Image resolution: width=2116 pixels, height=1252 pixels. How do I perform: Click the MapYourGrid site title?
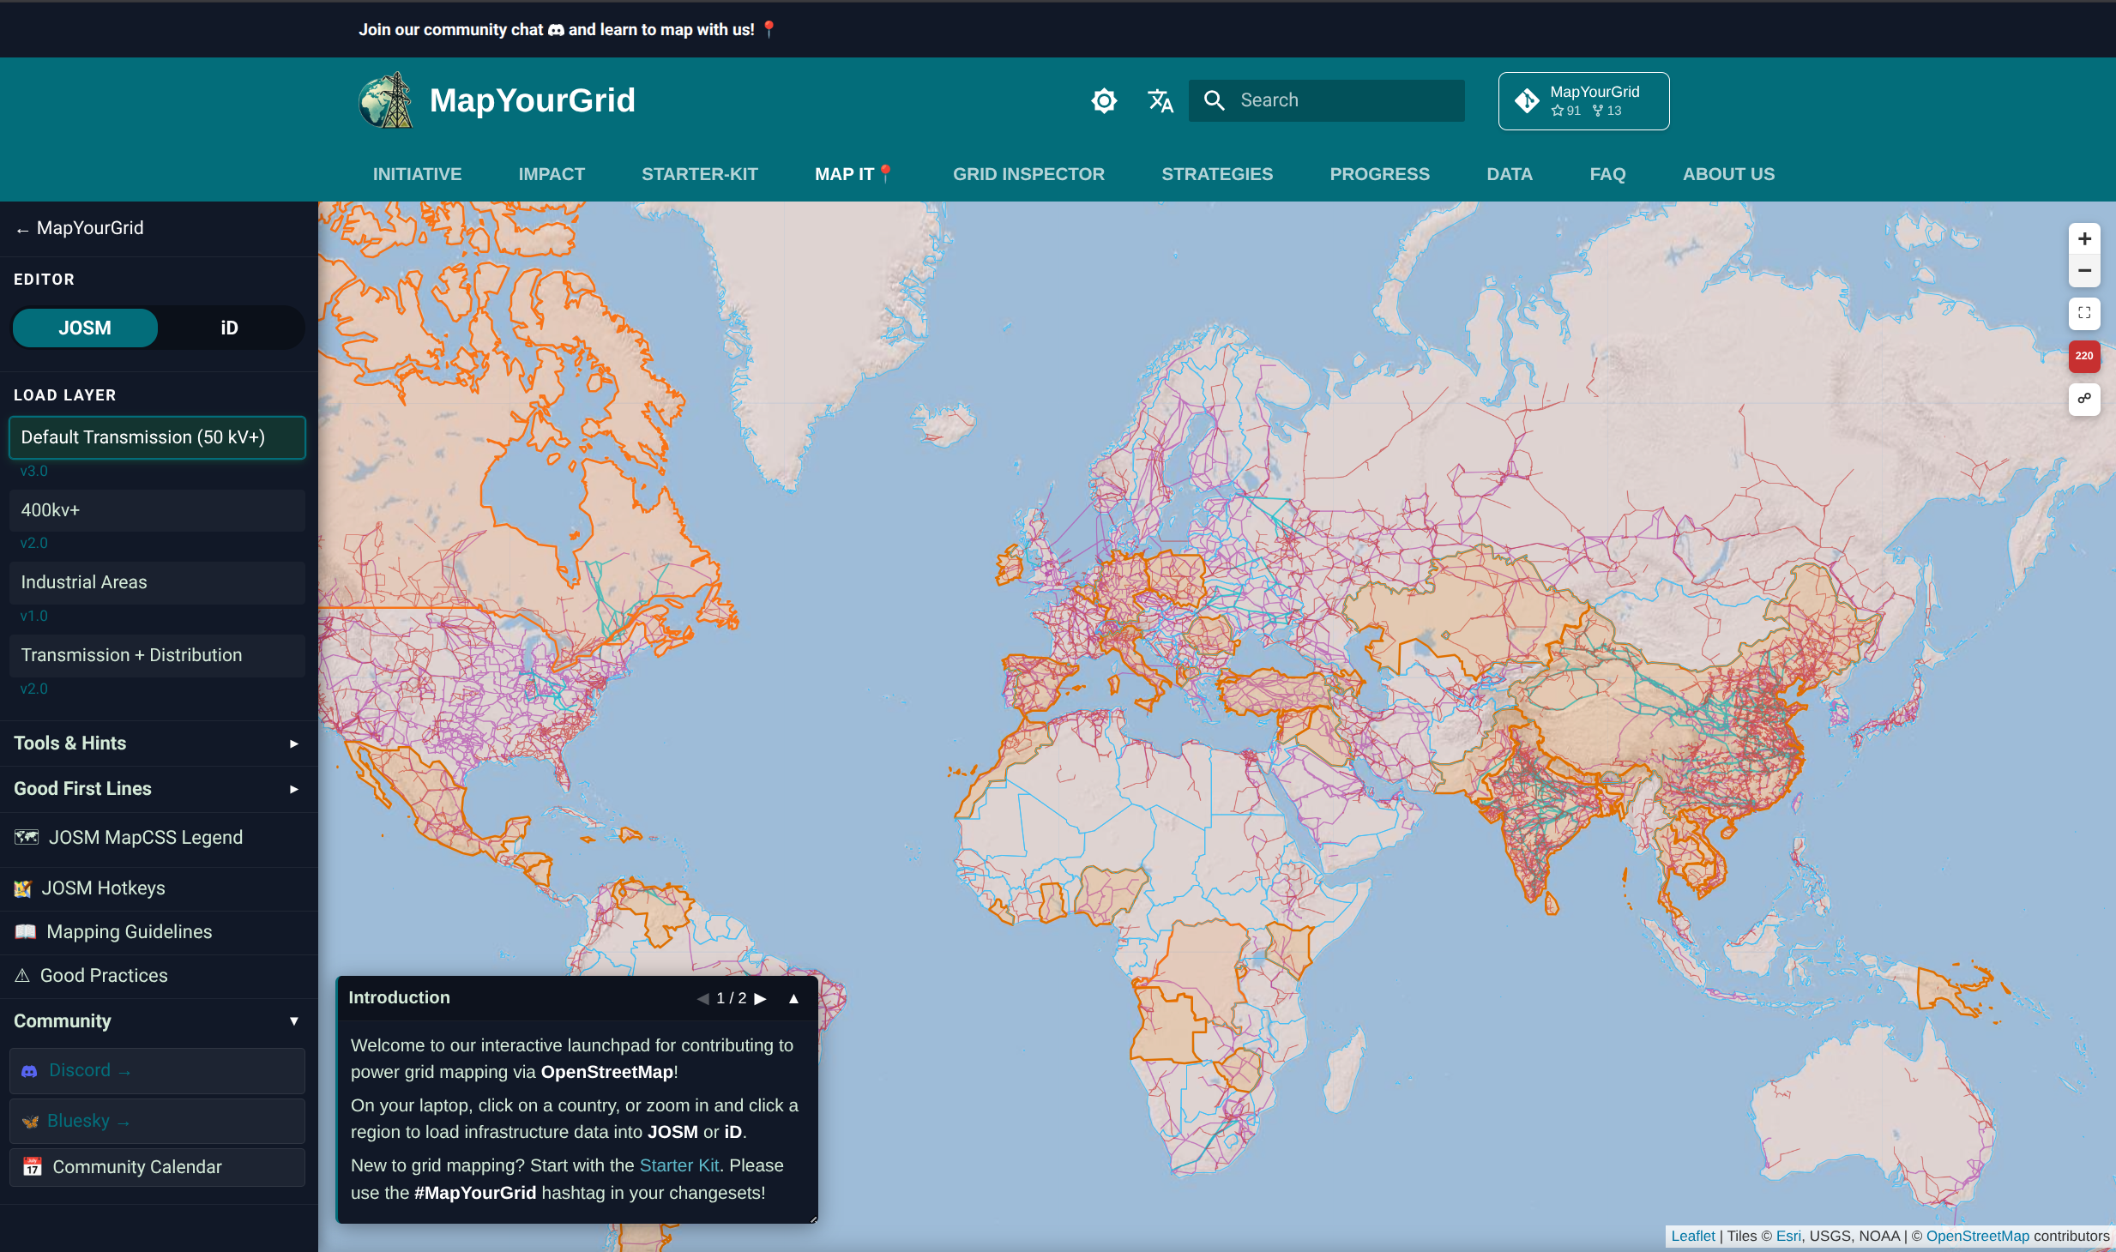coord(532,100)
